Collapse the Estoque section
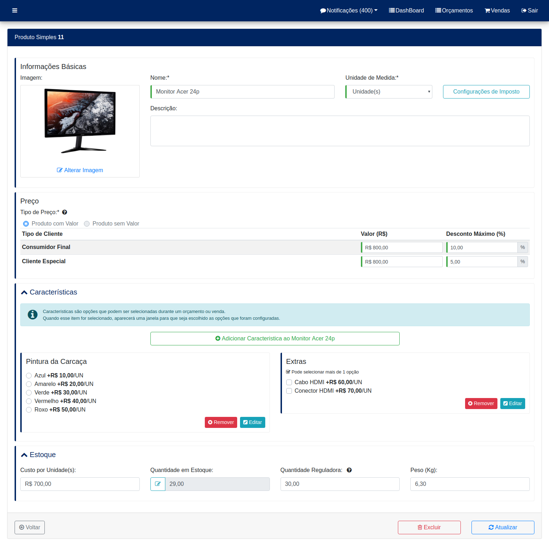 click(x=24, y=455)
